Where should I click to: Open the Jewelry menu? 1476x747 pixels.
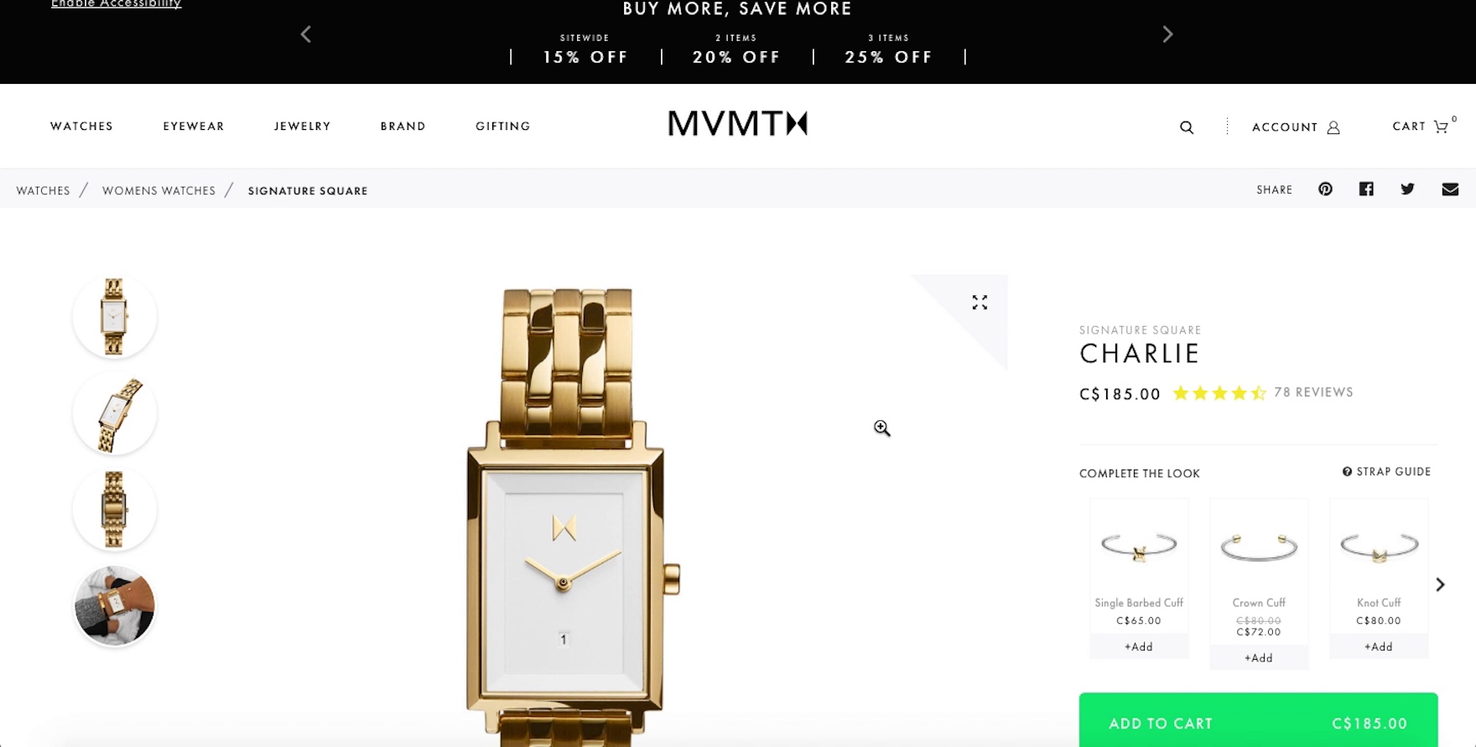tap(303, 126)
